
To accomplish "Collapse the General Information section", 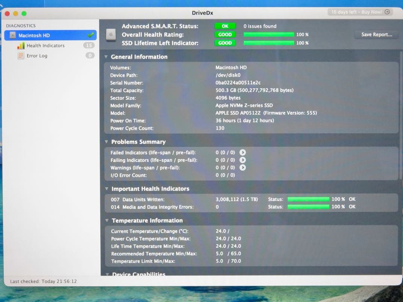I will click(106, 57).
